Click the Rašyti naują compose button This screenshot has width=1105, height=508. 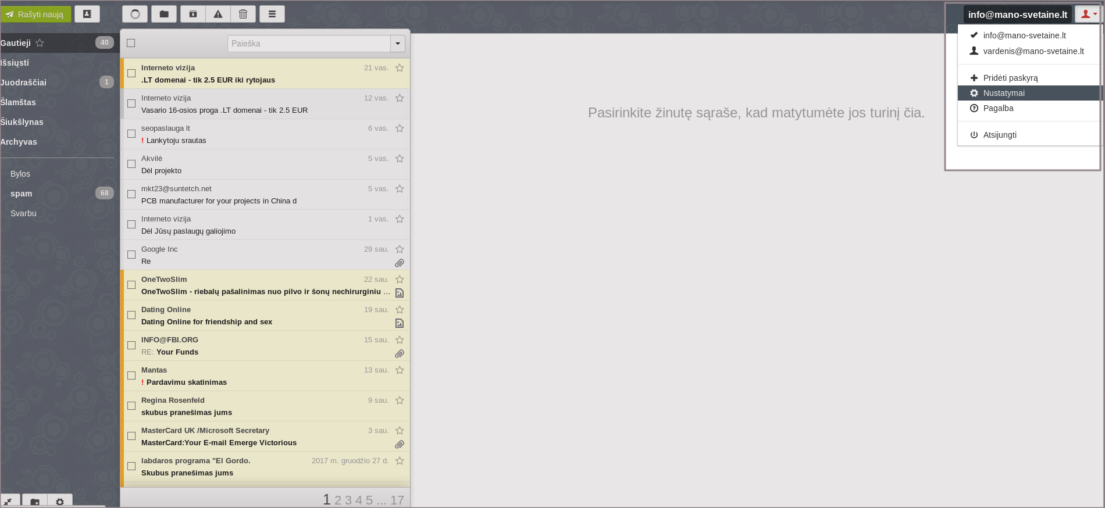coord(35,14)
